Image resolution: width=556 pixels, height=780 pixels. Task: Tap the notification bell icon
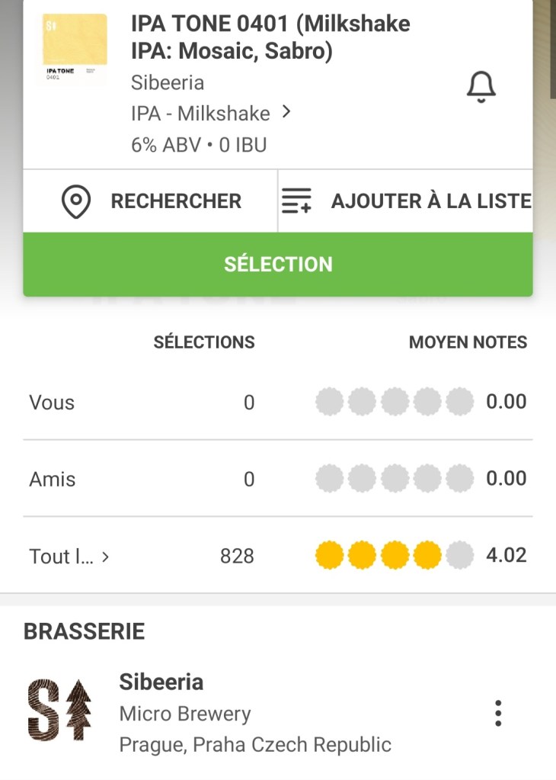click(x=481, y=88)
